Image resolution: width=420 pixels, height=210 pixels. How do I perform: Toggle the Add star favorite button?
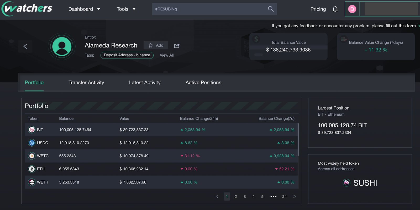[156, 45]
